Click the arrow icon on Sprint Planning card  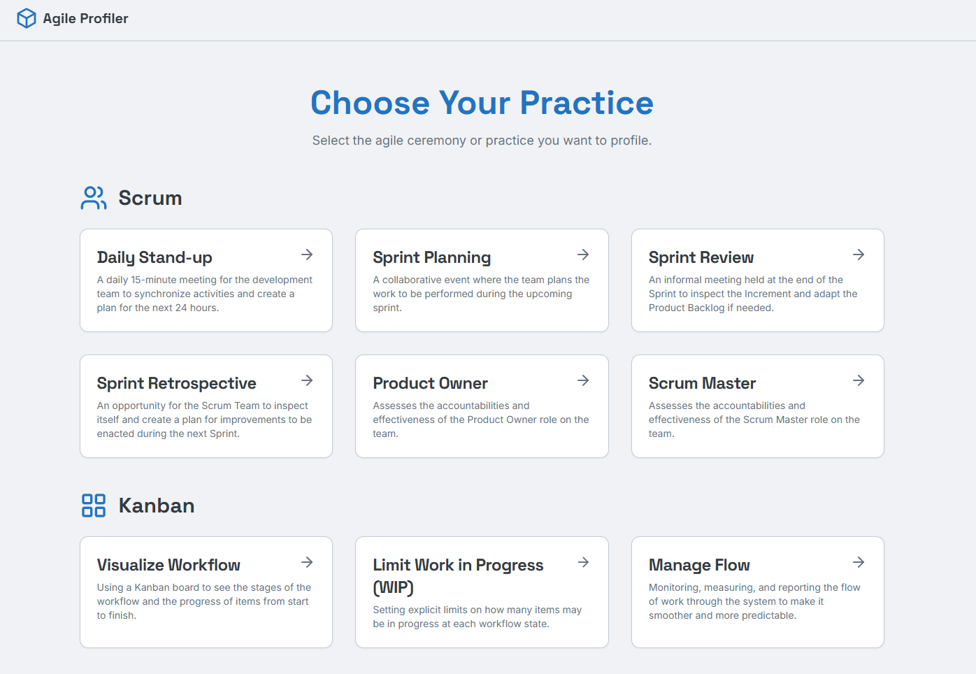582,254
